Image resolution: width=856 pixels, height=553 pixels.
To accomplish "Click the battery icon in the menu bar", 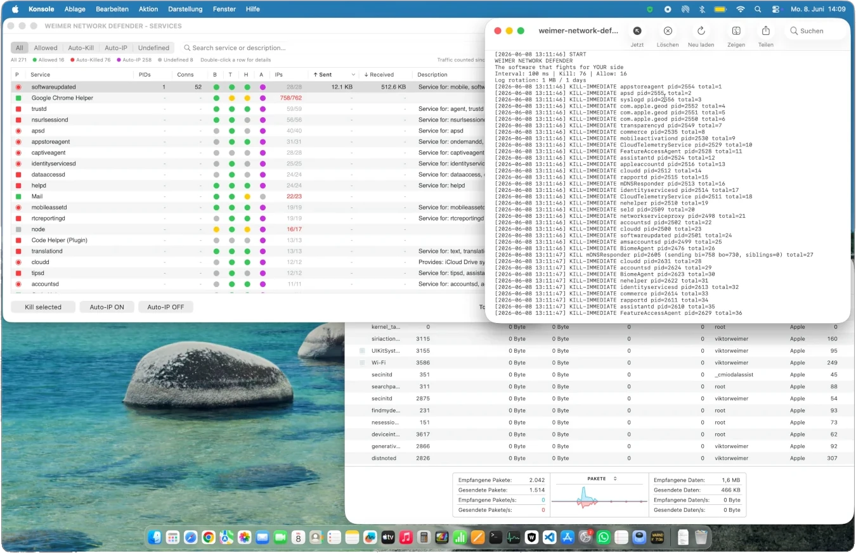I will click(720, 10).
